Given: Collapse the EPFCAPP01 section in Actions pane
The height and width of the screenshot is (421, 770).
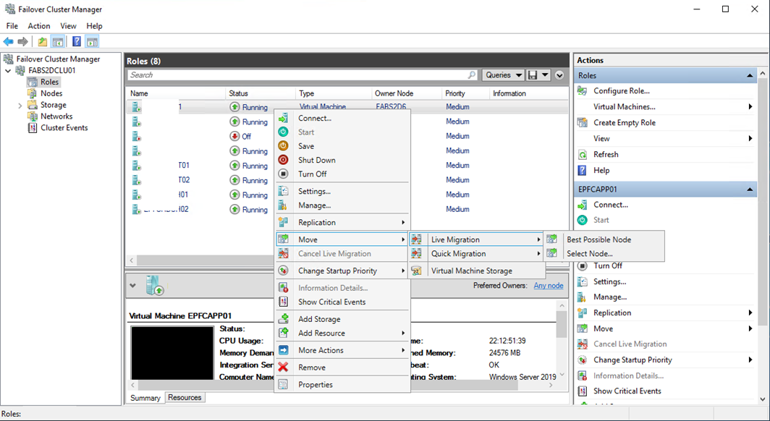Looking at the screenshot, I should pos(750,190).
